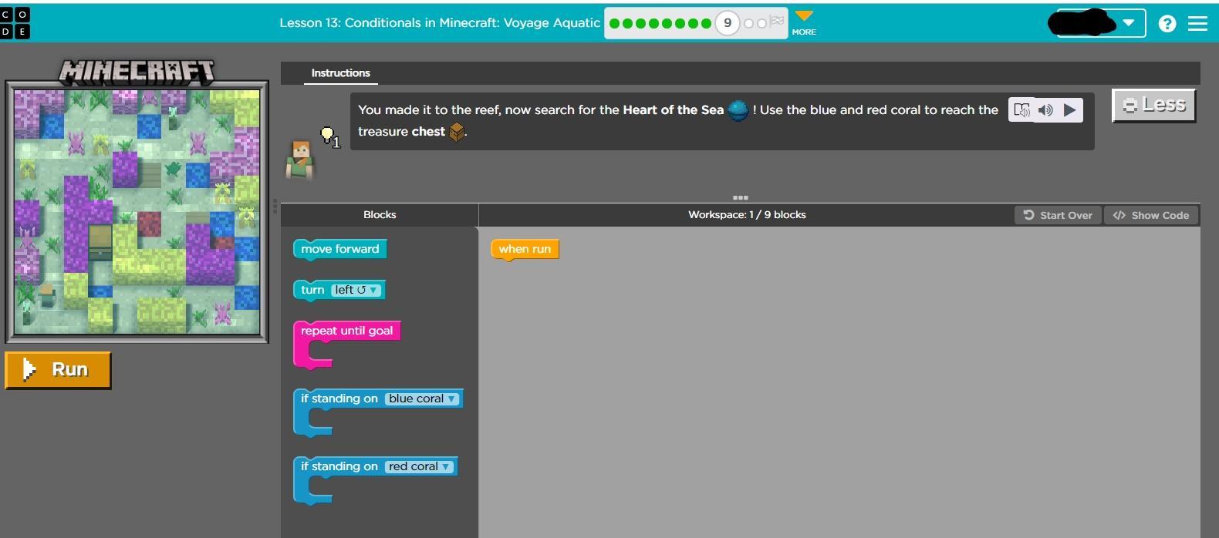Viewport: 1219px width, 538px height.
Task: Open the help question mark icon
Action: click(x=1167, y=24)
